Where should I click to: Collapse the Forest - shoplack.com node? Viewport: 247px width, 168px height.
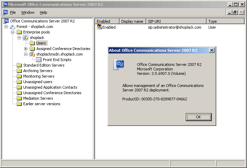6,27
